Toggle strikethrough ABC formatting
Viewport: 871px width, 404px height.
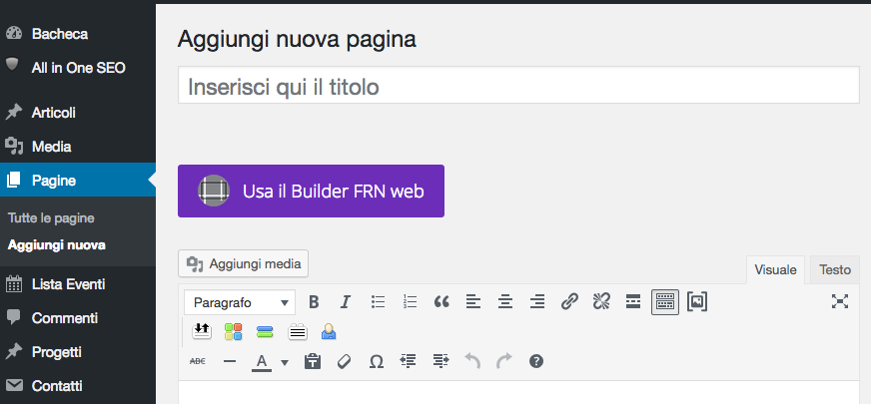pos(197,362)
